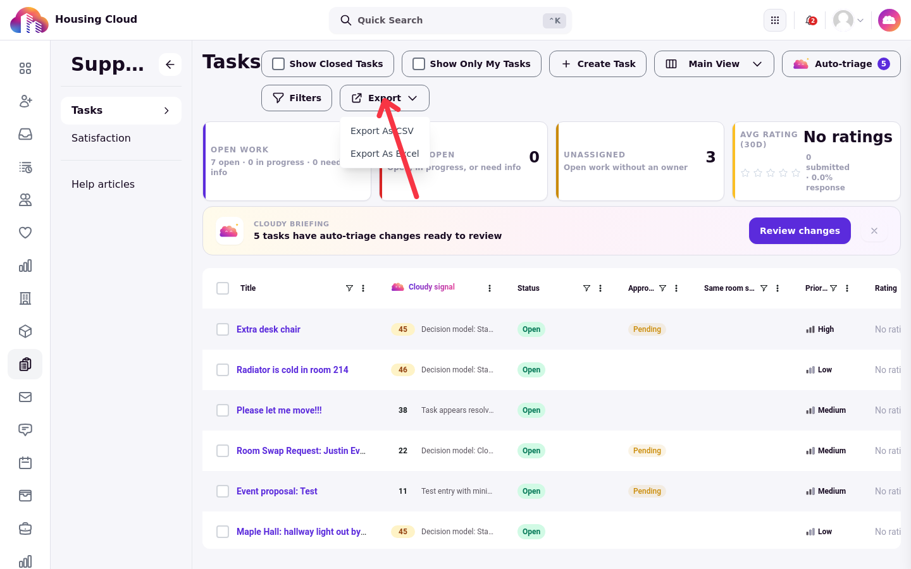Collapse the Support panel with back arrow
The height and width of the screenshot is (569, 911).
[170, 64]
